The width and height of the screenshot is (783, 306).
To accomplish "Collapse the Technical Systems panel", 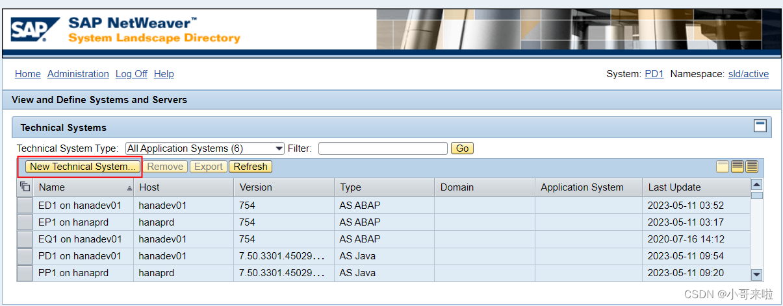I will tap(760, 126).
